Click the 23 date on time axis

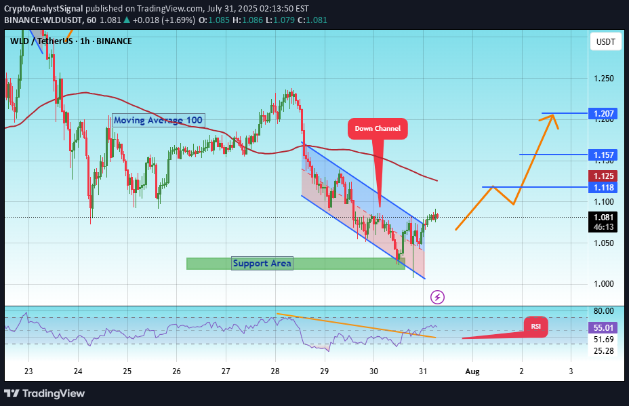pyautogui.click(x=28, y=371)
